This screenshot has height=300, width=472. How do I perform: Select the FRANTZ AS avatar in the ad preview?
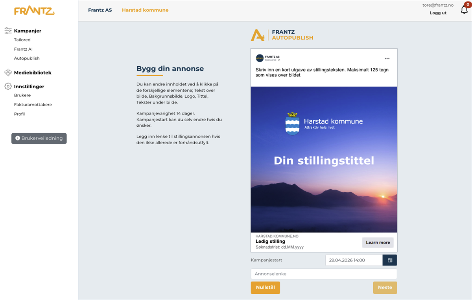(260, 58)
